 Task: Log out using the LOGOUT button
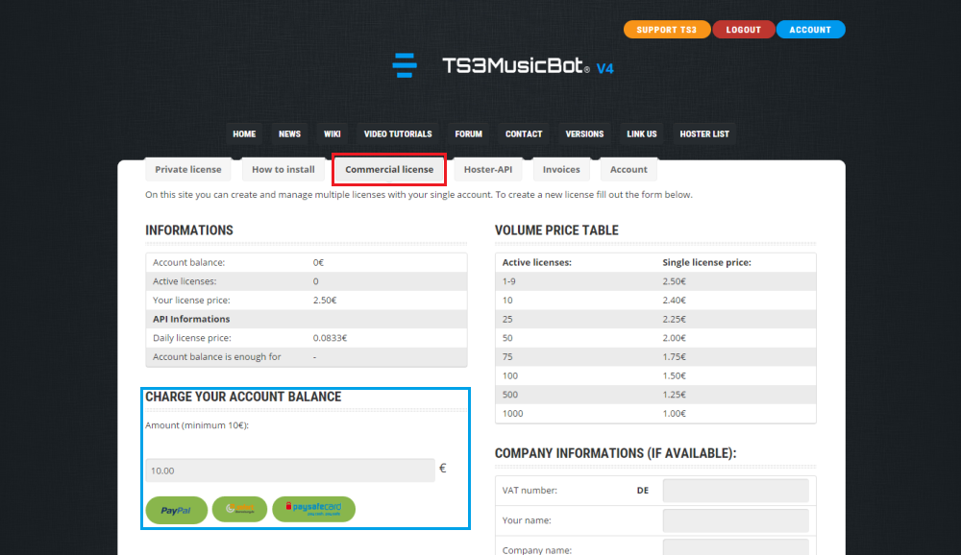tap(744, 30)
